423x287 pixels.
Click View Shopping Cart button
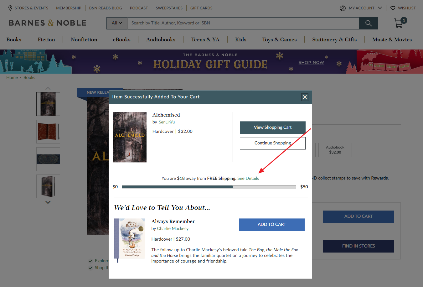(x=273, y=128)
